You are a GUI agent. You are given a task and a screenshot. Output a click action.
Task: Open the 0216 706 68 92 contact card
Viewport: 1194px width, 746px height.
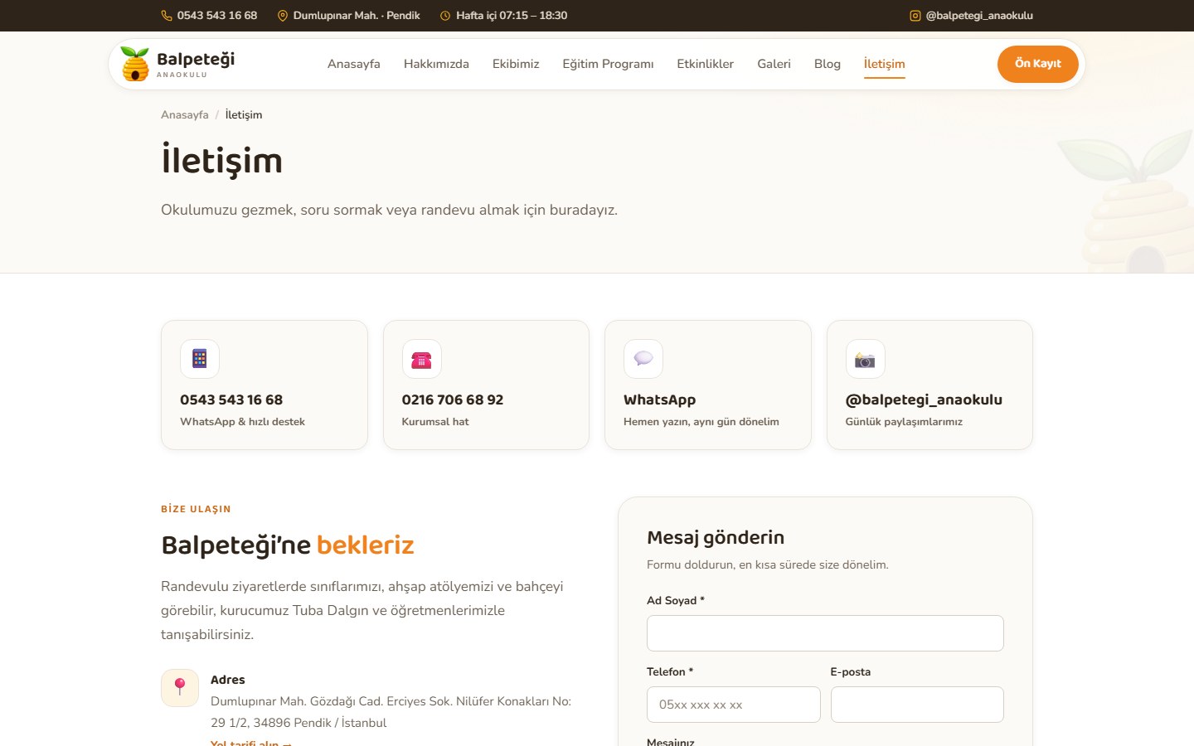click(486, 385)
